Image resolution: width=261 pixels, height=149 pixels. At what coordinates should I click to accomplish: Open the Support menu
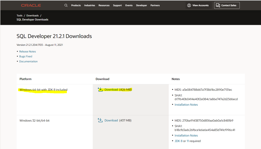117,5
